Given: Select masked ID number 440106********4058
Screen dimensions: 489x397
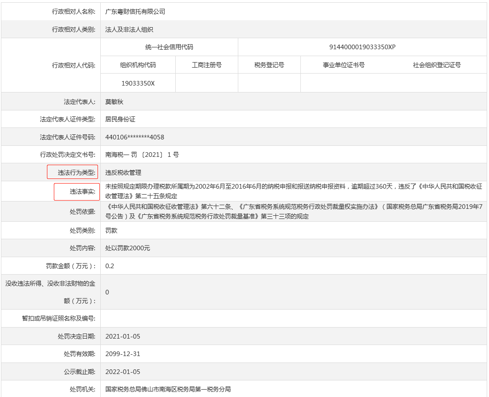Looking at the screenshot, I should tap(135, 137).
